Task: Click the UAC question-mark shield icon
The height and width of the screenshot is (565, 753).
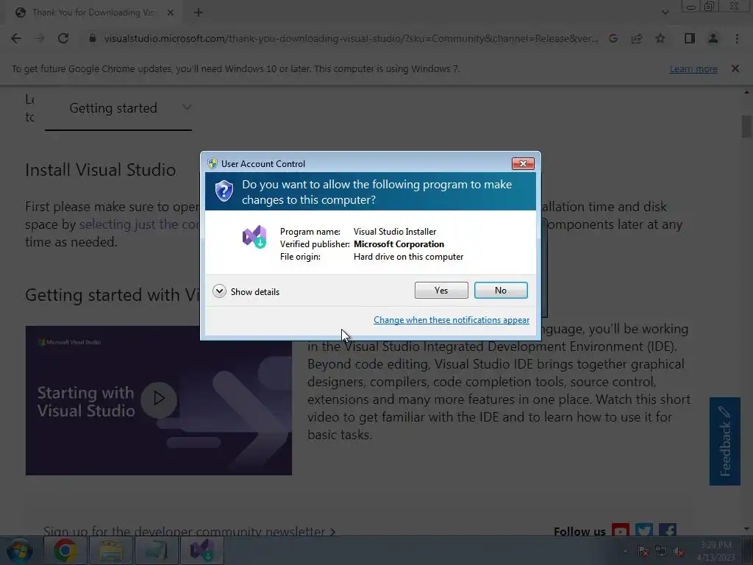Action: (224, 191)
